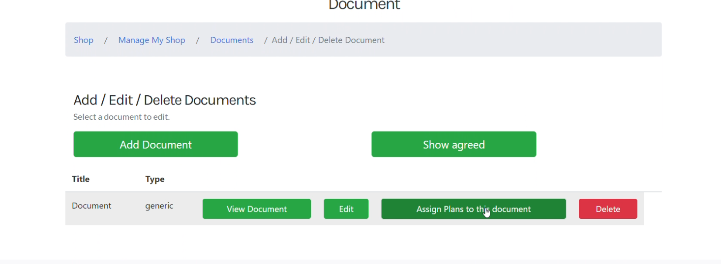Select the Title column header
The image size is (721, 264).
click(x=81, y=179)
